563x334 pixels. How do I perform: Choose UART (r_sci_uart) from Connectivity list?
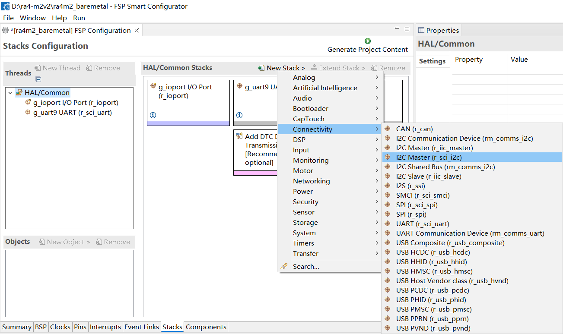tap(472, 224)
